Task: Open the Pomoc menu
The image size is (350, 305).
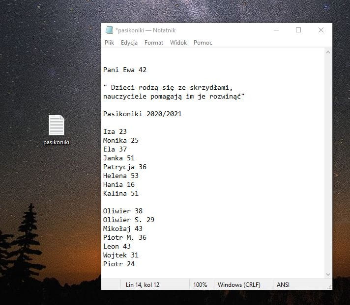Action: click(203, 43)
